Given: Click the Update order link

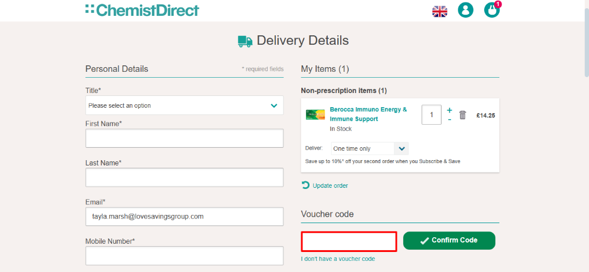Looking at the screenshot, I should [x=330, y=185].
